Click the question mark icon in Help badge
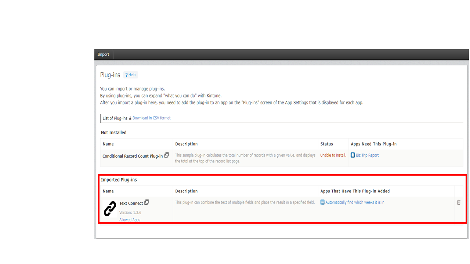Image resolution: width=470 pixels, height=264 pixels. [127, 74]
